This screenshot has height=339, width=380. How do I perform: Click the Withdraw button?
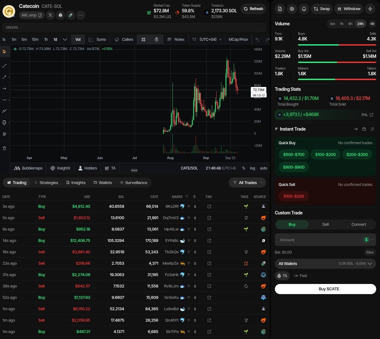[x=349, y=9]
